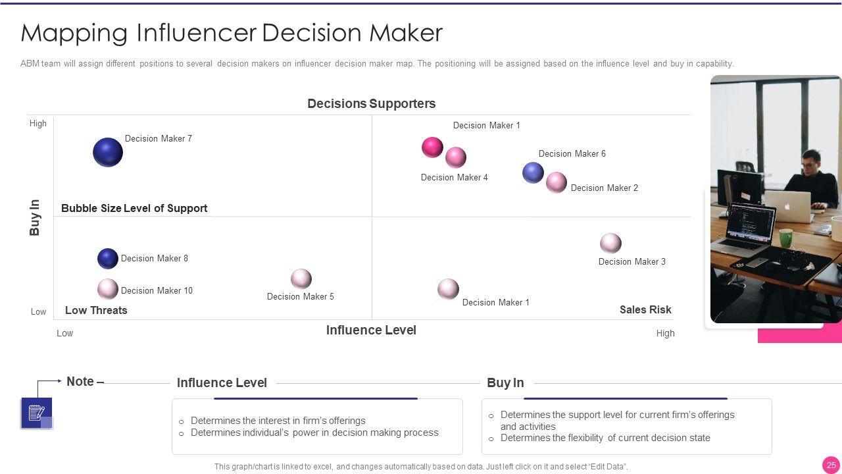Select the slide title Mapping Influencer Decision Maker
This screenshot has height=474, width=842.
point(232,32)
